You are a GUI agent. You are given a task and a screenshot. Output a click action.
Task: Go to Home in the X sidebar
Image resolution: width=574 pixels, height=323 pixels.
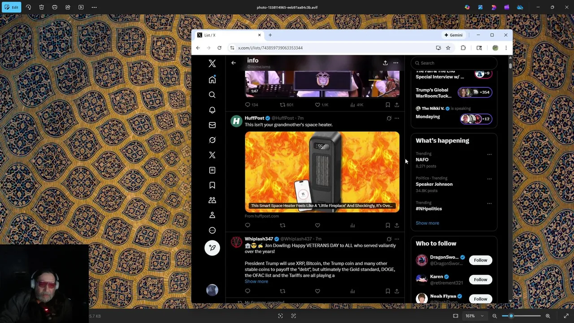pos(212,80)
